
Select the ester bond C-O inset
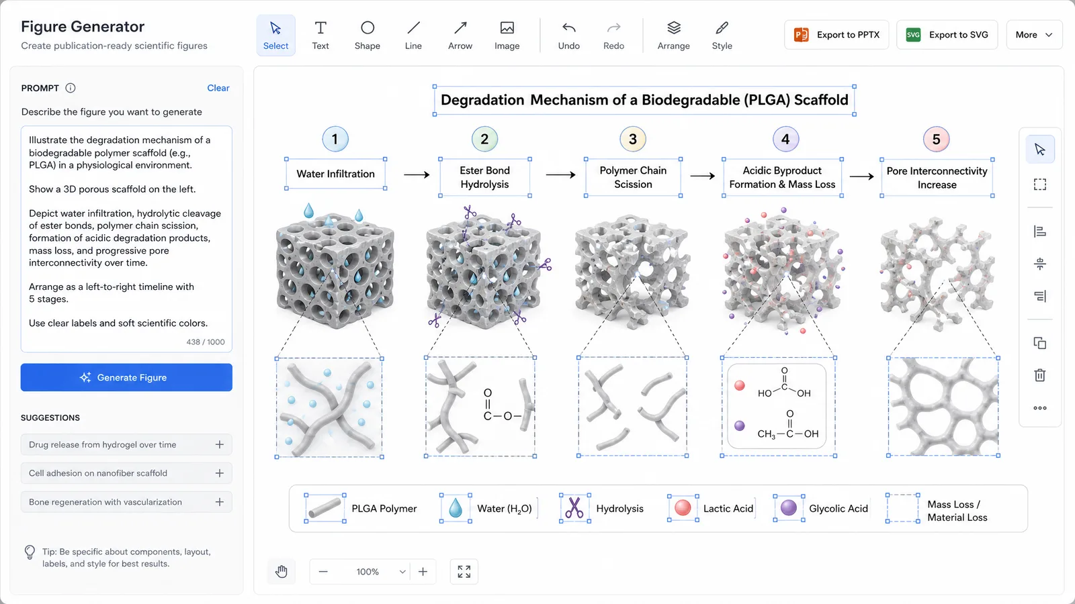click(x=480, y=407)
